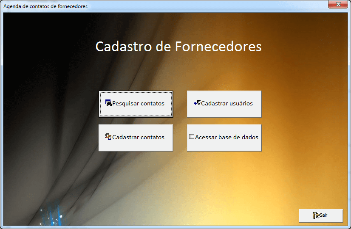Close the Agenda de contatos window

(x=338, y=4)
